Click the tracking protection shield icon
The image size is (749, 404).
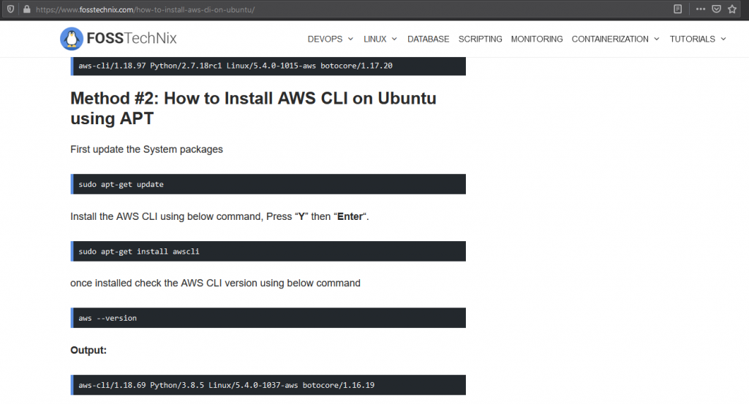10,9
